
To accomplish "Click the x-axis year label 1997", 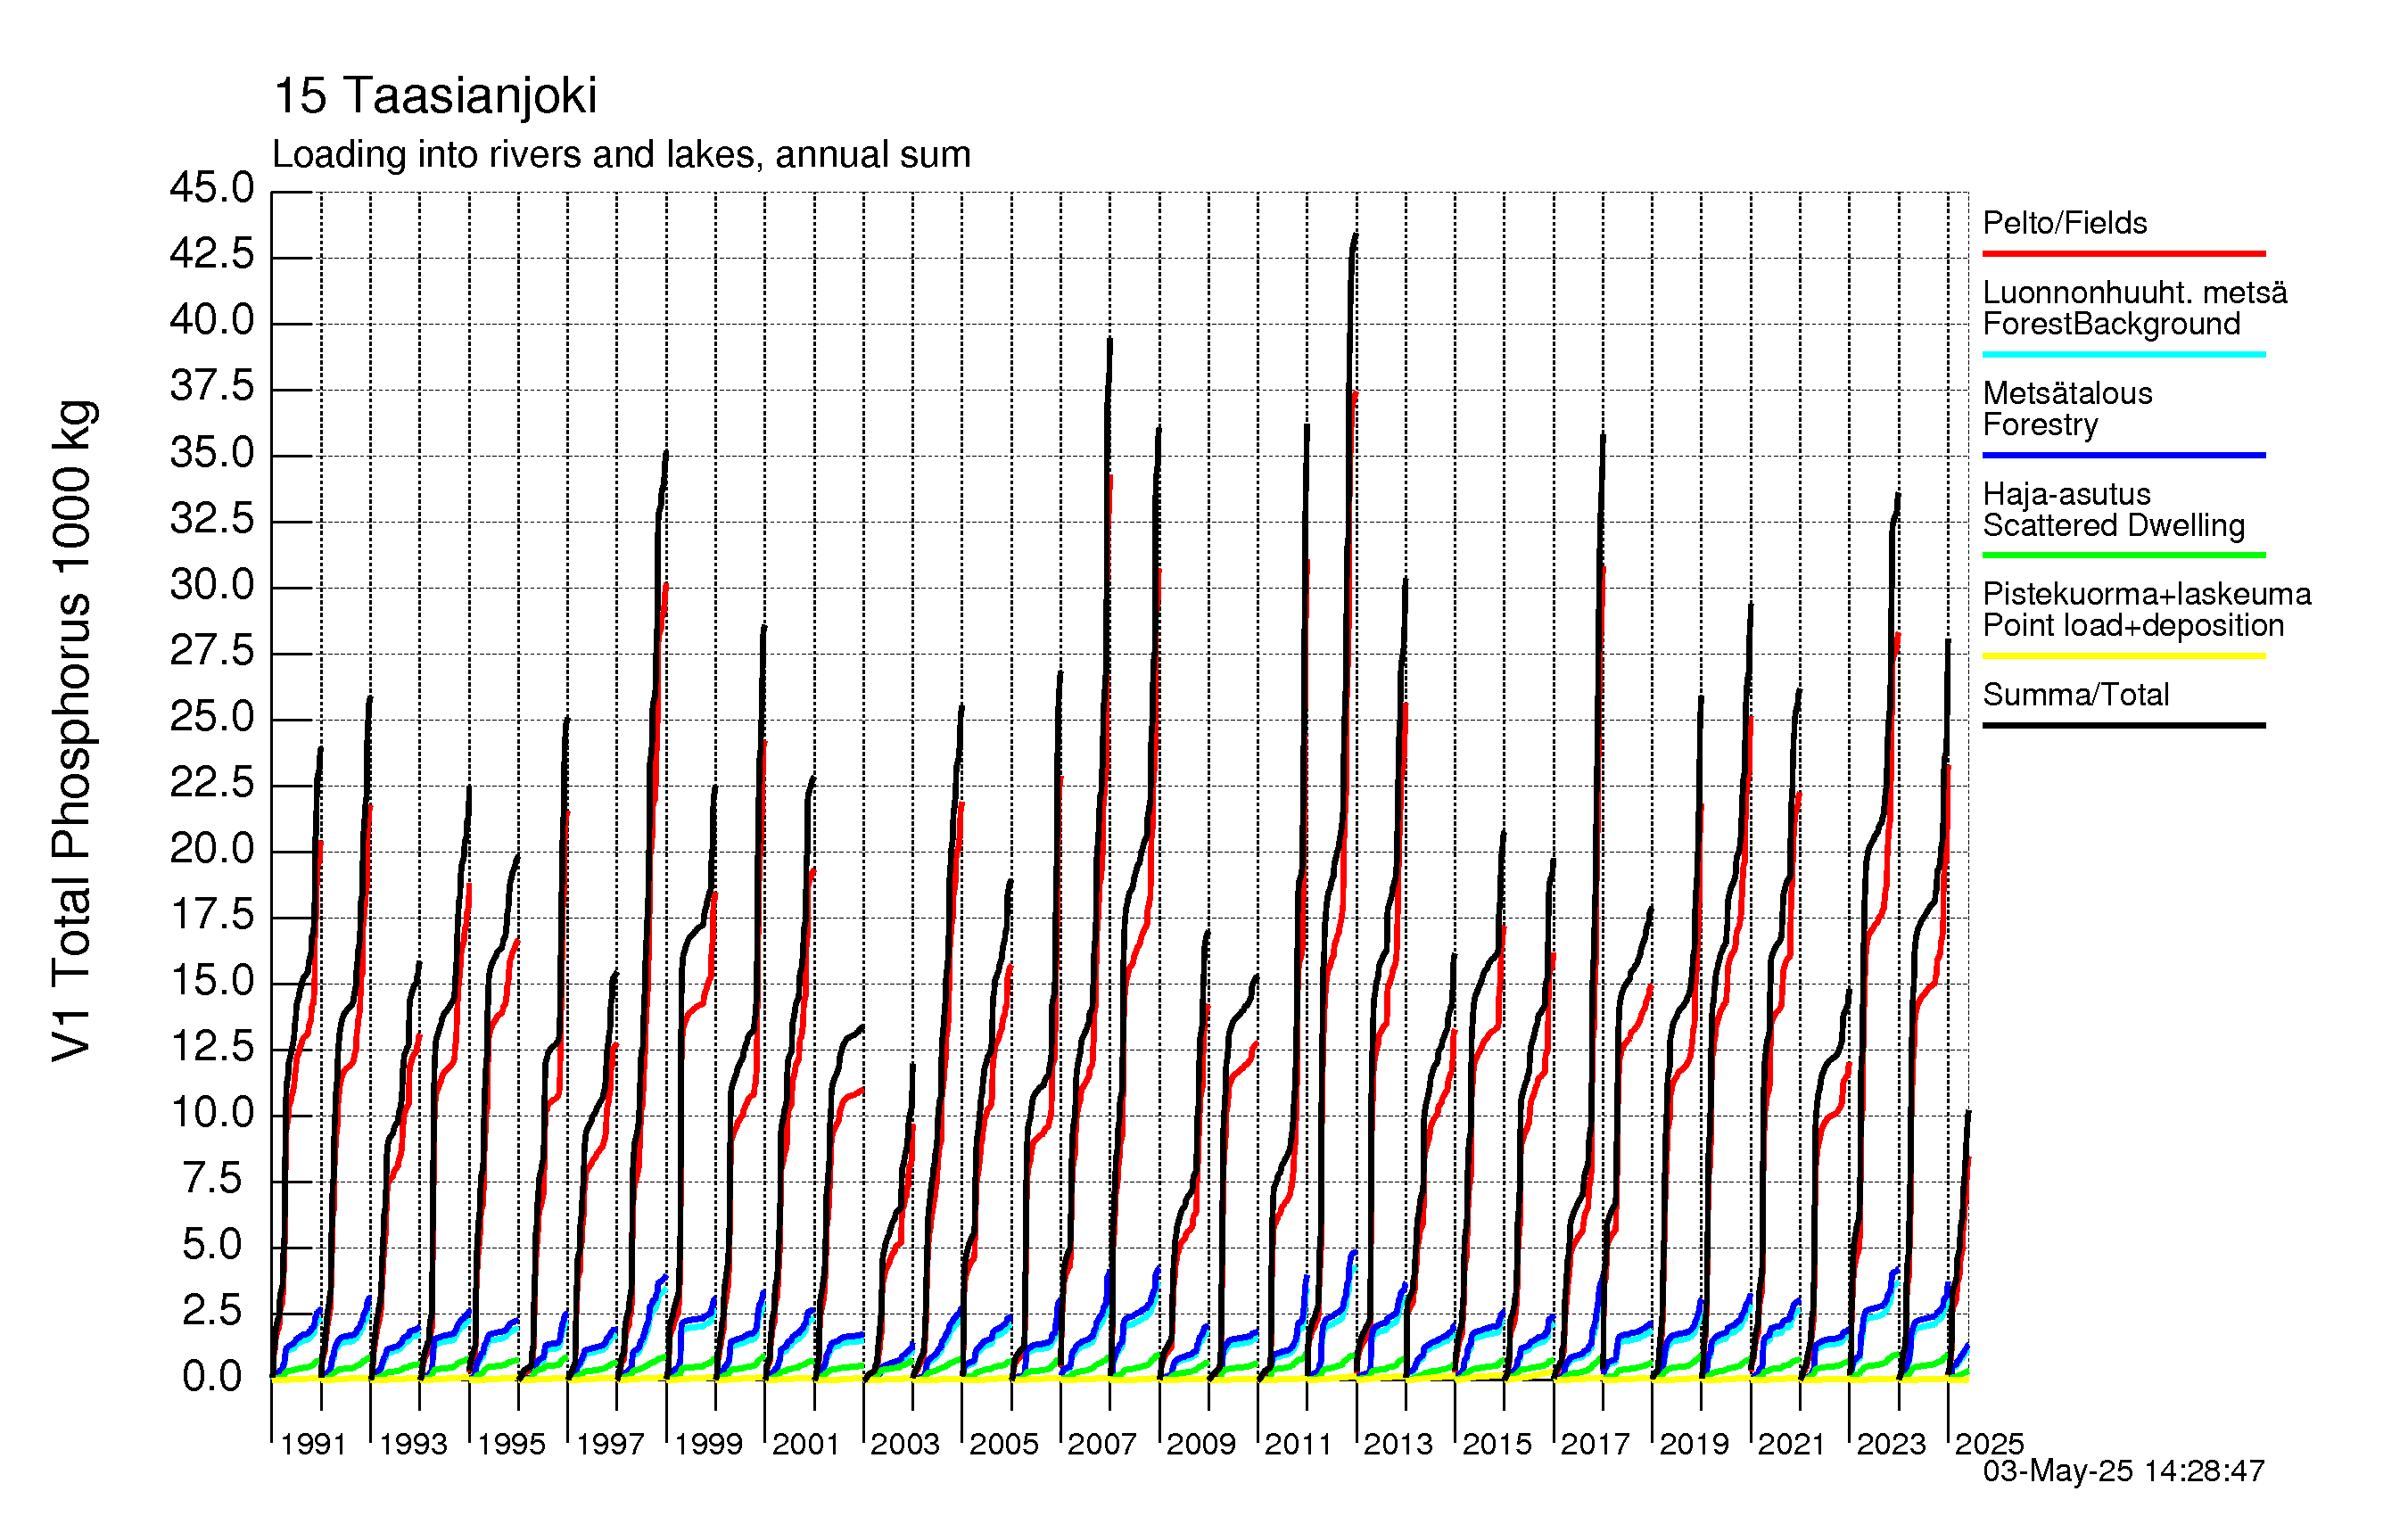I will click(x=610, y=1444).
